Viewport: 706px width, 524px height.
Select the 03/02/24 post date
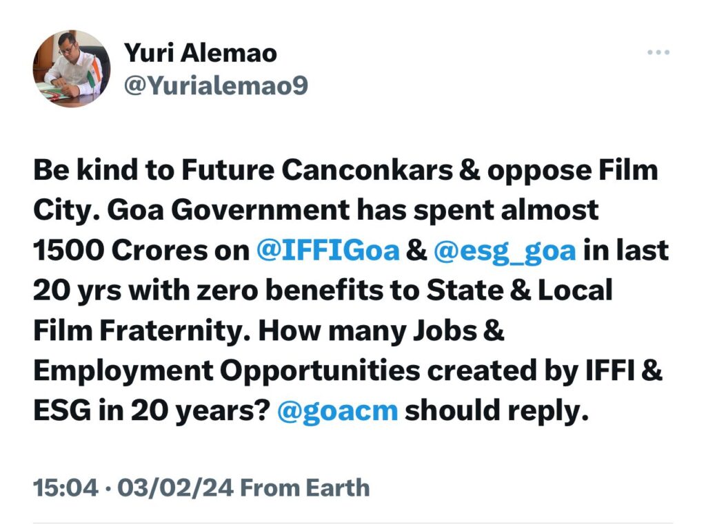pos(175,488)
